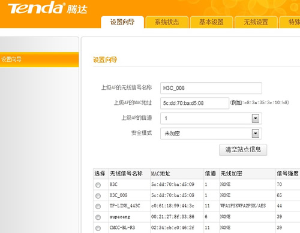Image resolution: width=300 pixels, height=233 pixels.
Task: Select the radio button for H3C_008
Action: 98,196
